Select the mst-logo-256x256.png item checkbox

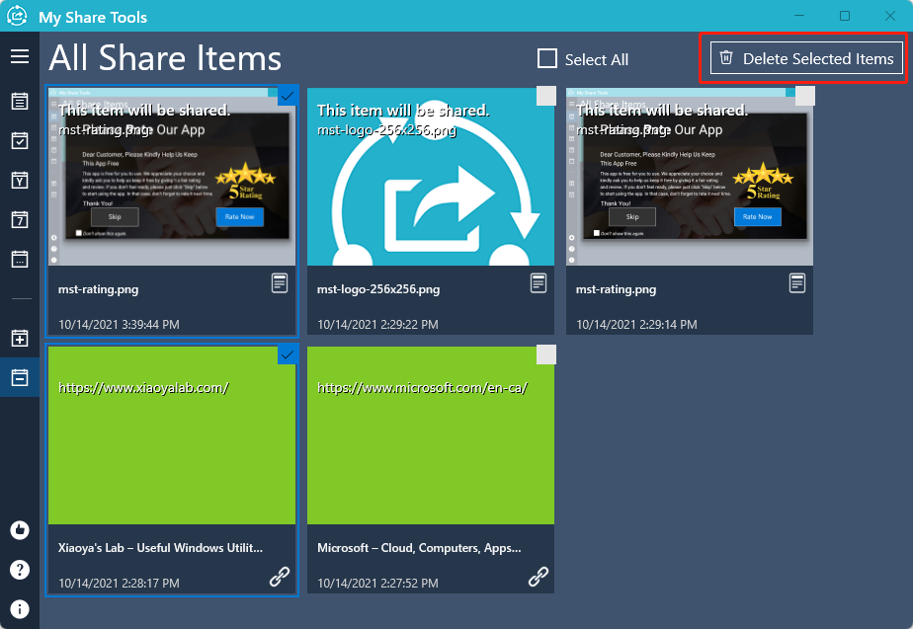click(x=545, y=96)
